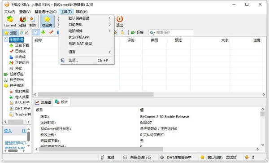Expand the 语言 submenu arrow
This screenshot has height=163, width=269.
pos(110,52)
